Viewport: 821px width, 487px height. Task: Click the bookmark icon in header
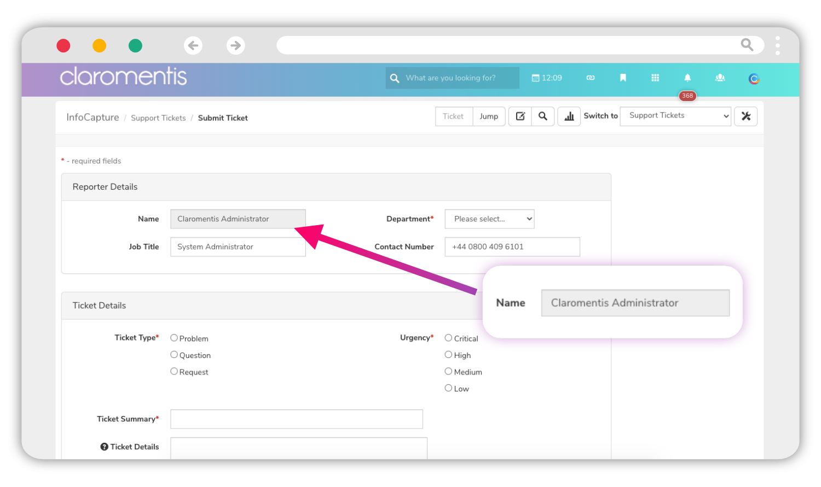(x=623, y=78)
